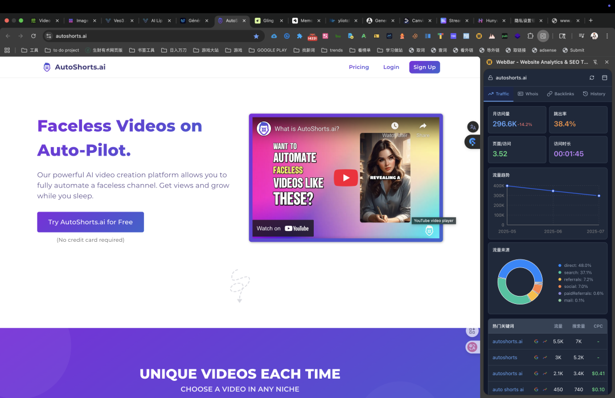Click the autoshorts.ai keyword row
Viewport: 615px width, 398px height.
(x=548, y=342)
